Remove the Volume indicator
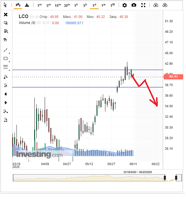 pos(48,23)
